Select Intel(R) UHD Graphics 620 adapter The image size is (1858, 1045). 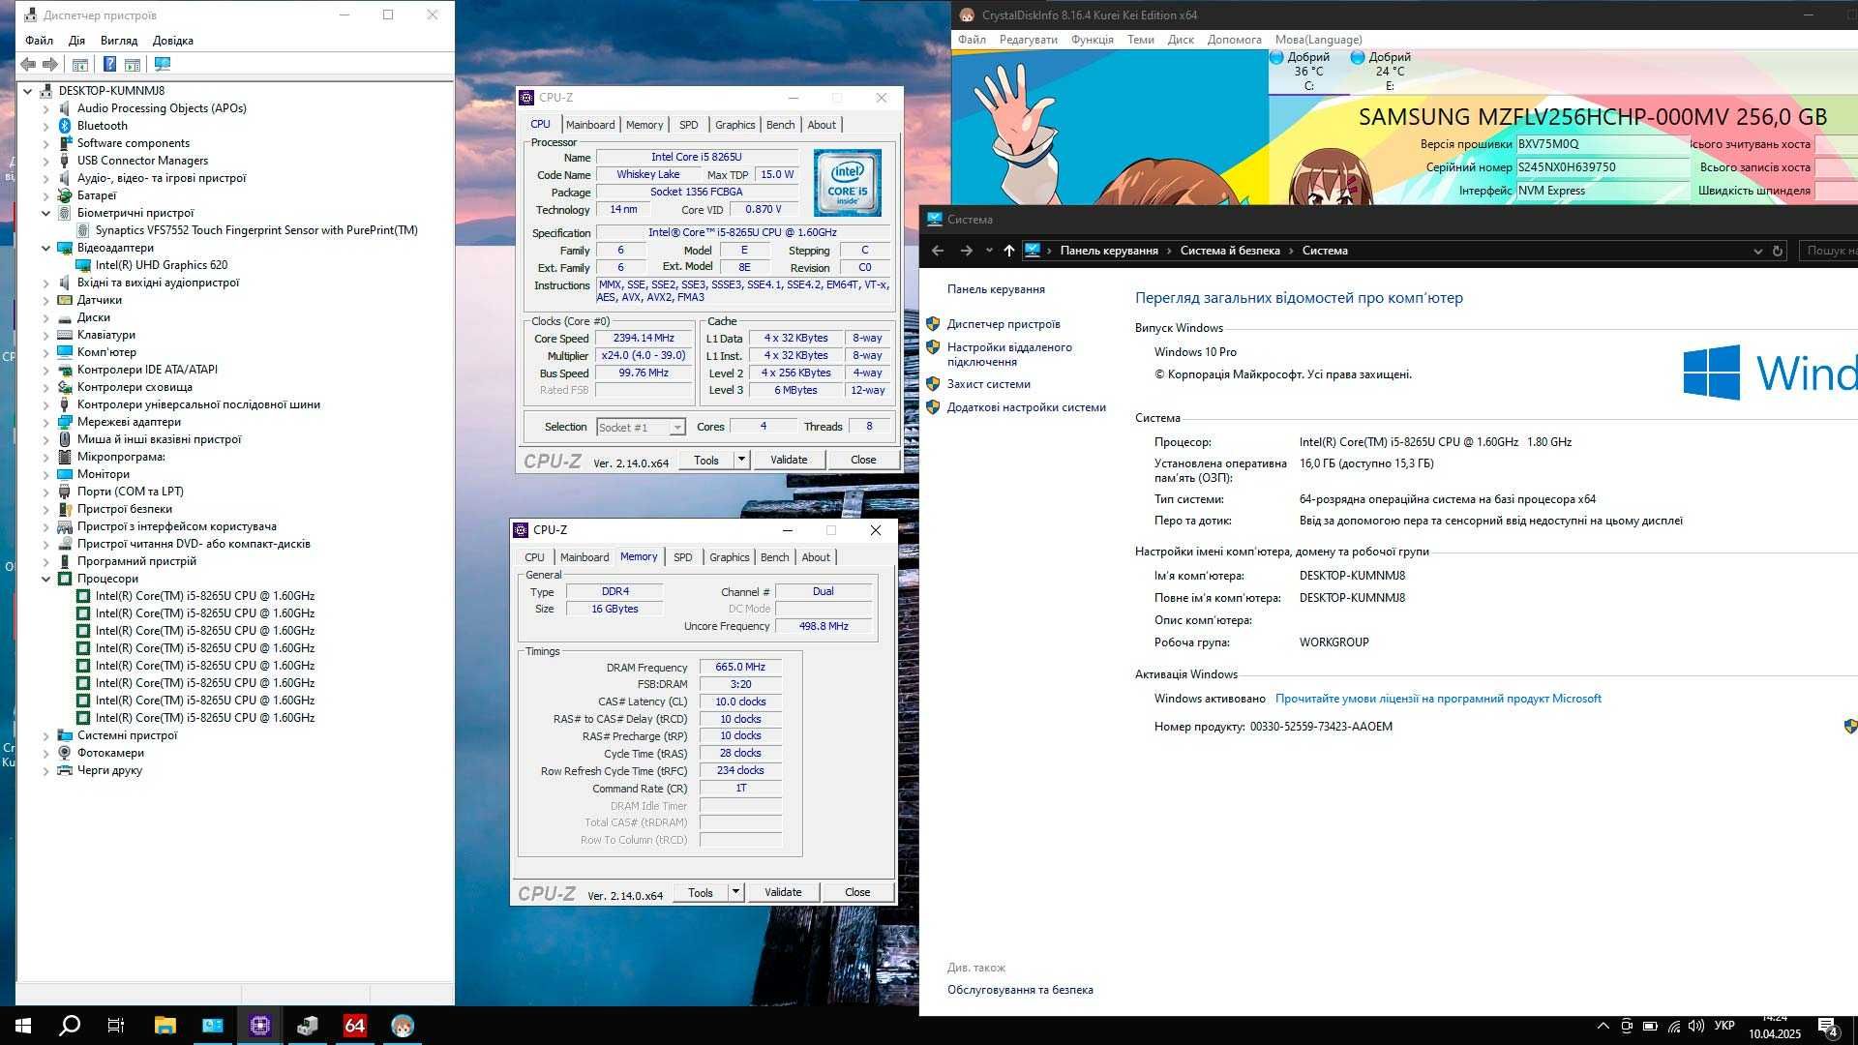click(162, 265)
